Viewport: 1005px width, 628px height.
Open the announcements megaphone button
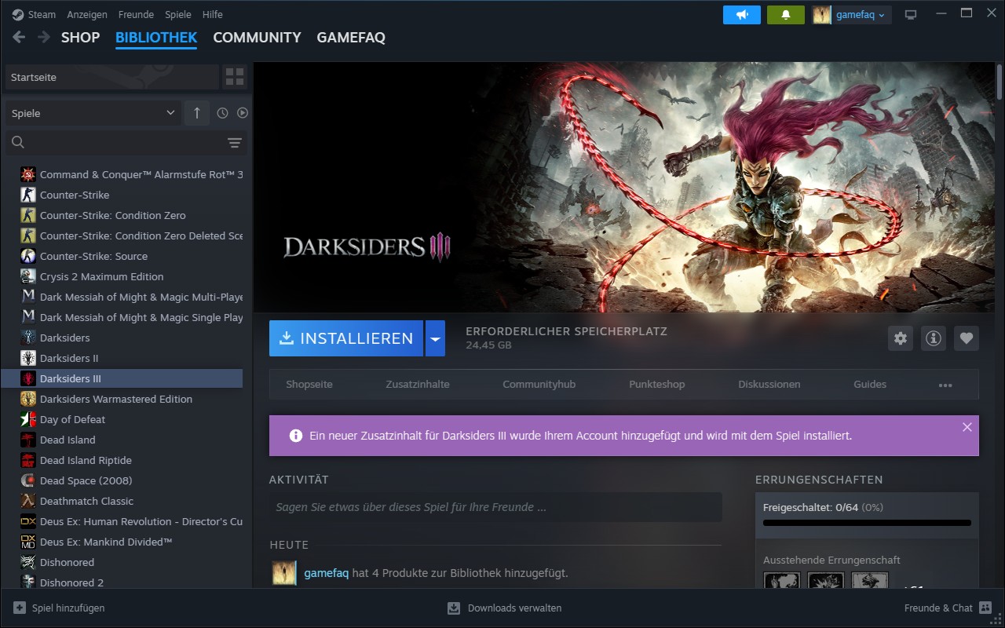[742, 14]
